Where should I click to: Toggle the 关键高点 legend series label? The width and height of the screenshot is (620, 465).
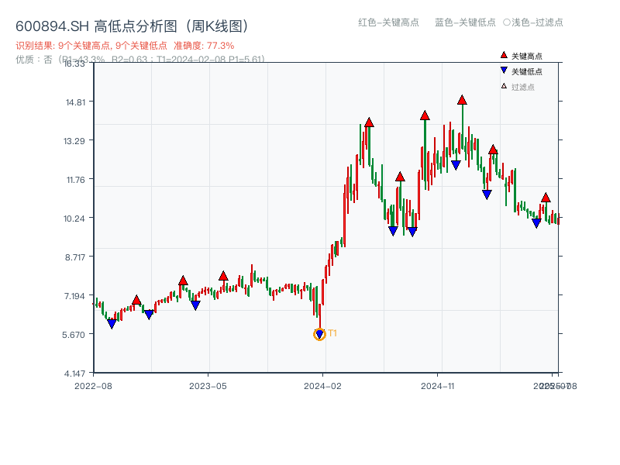527,56
